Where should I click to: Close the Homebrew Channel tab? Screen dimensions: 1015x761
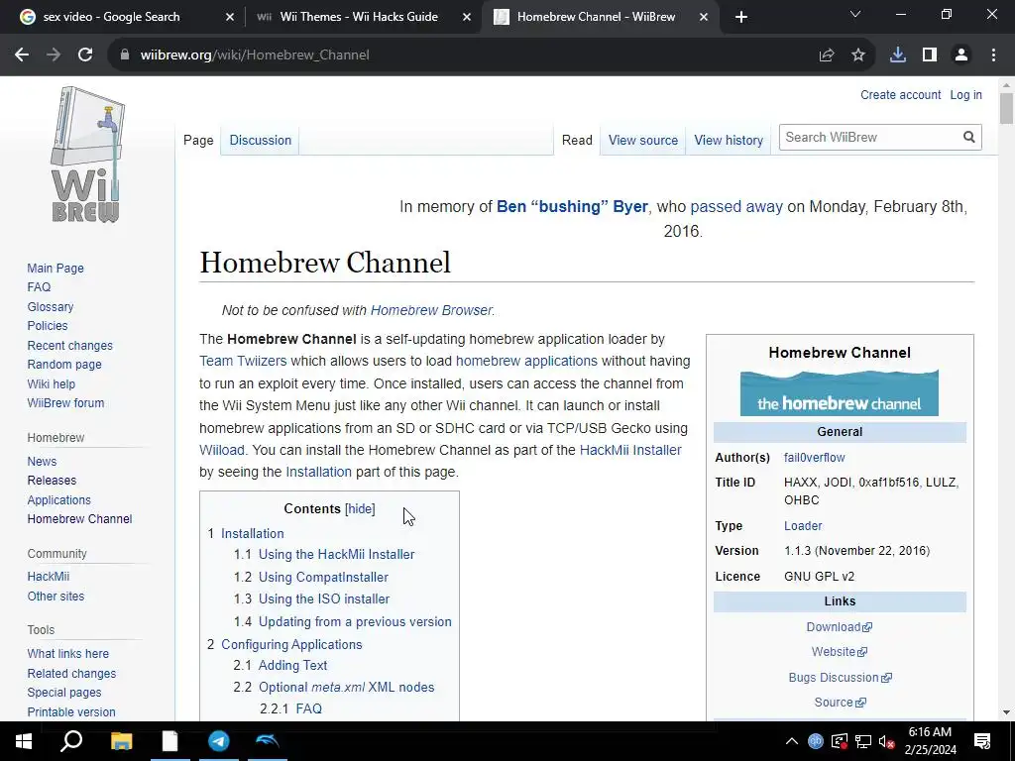click(704, 17)
